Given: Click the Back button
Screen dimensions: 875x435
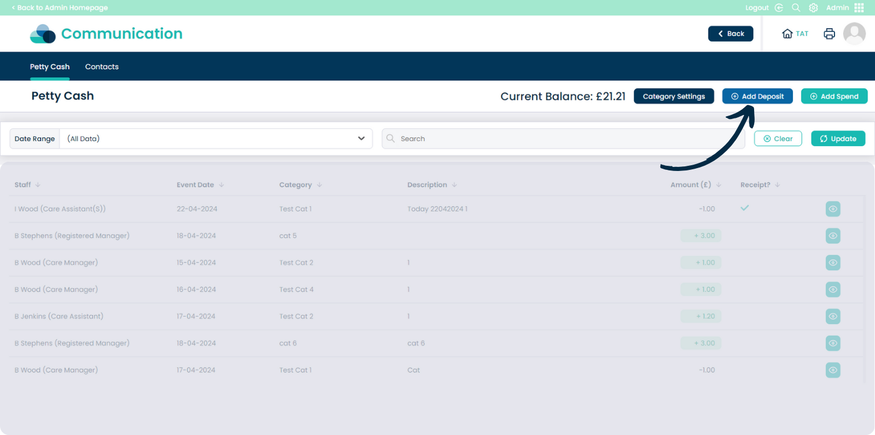Looking at the screenshot, I should point(730,34).
